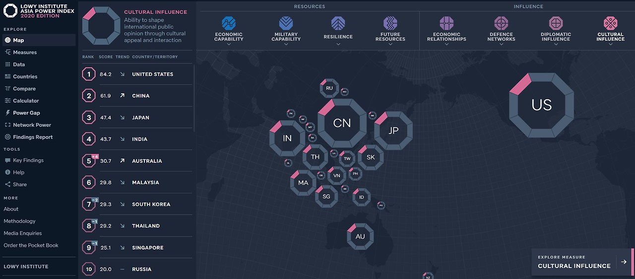635x279 pixels.
Task: Select the Military Capability measure icon
Action: pyautogui.click(x=286, y=23)
